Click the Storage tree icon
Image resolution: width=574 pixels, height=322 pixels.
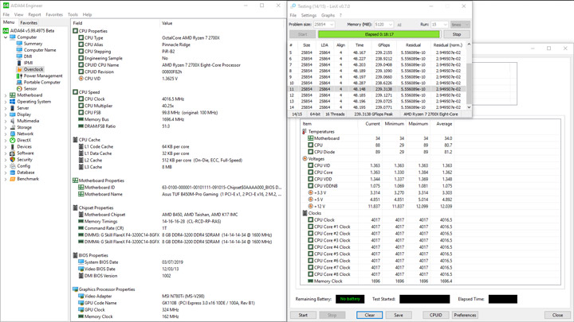[13, 127]
